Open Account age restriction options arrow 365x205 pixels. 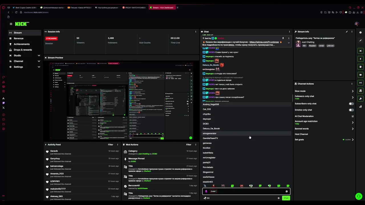coord(353,122)
